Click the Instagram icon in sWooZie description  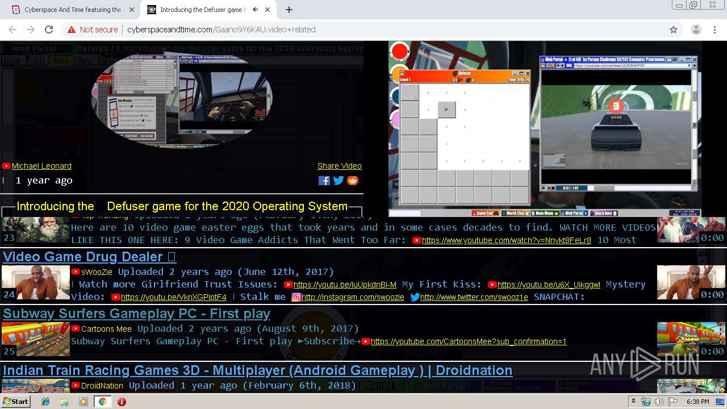296,297
